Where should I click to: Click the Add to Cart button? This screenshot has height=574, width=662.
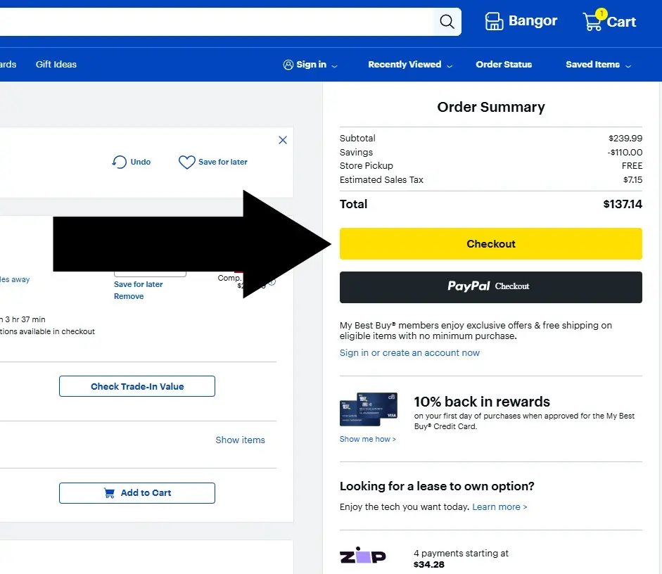(x=136, y=493)
